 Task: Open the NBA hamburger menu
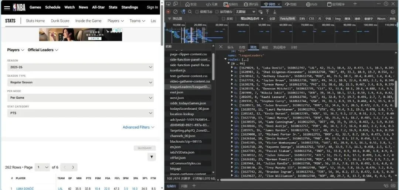tap(7, 7)
